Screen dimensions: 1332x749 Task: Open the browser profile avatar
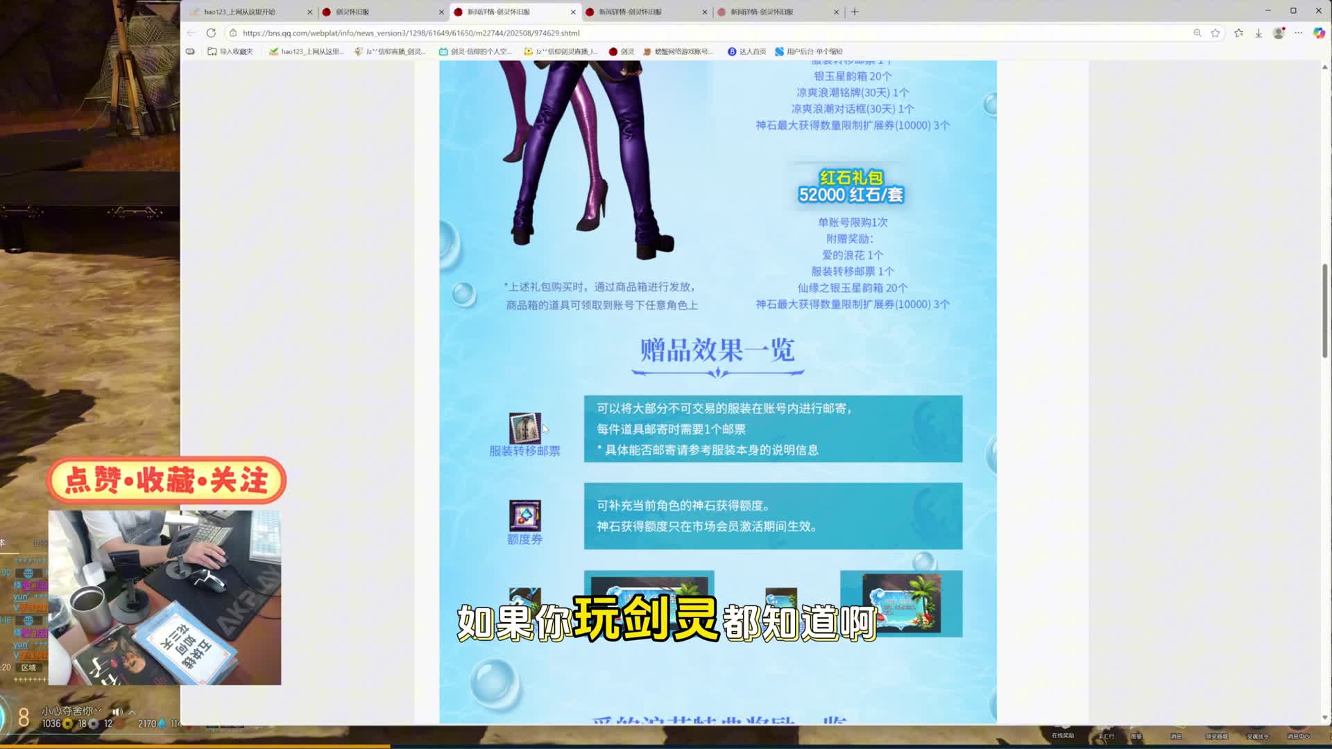click(1277, 33)
